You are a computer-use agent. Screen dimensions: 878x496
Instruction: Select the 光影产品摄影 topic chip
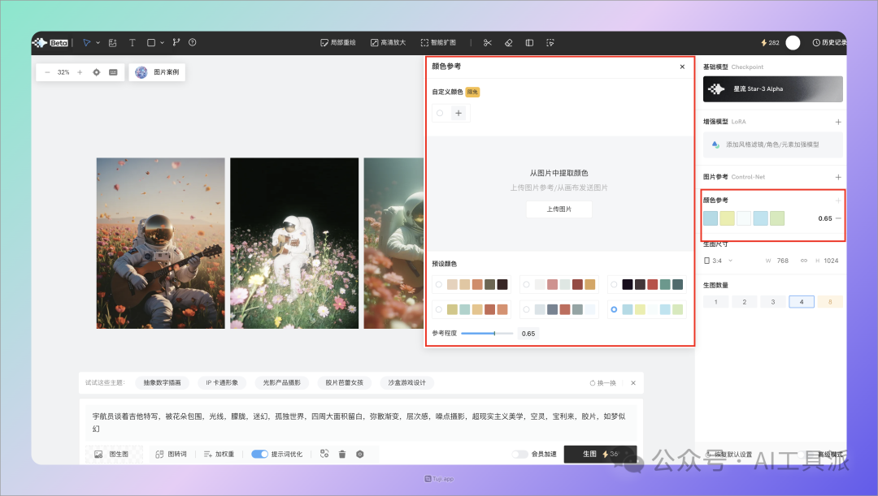(x=285, y=382)
